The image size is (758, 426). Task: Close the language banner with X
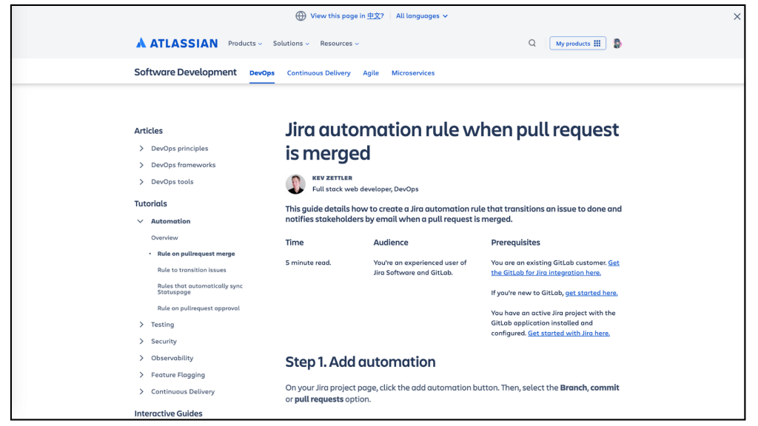point(737,16)
